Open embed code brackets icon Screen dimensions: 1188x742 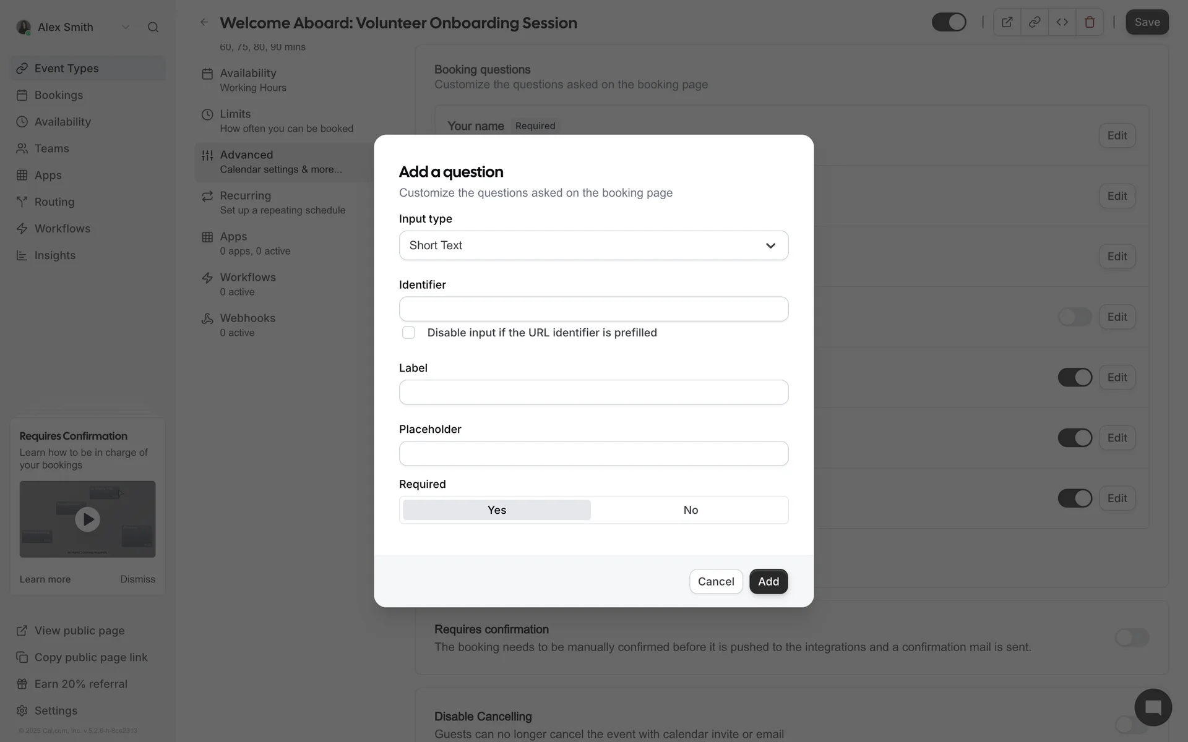1062,22
